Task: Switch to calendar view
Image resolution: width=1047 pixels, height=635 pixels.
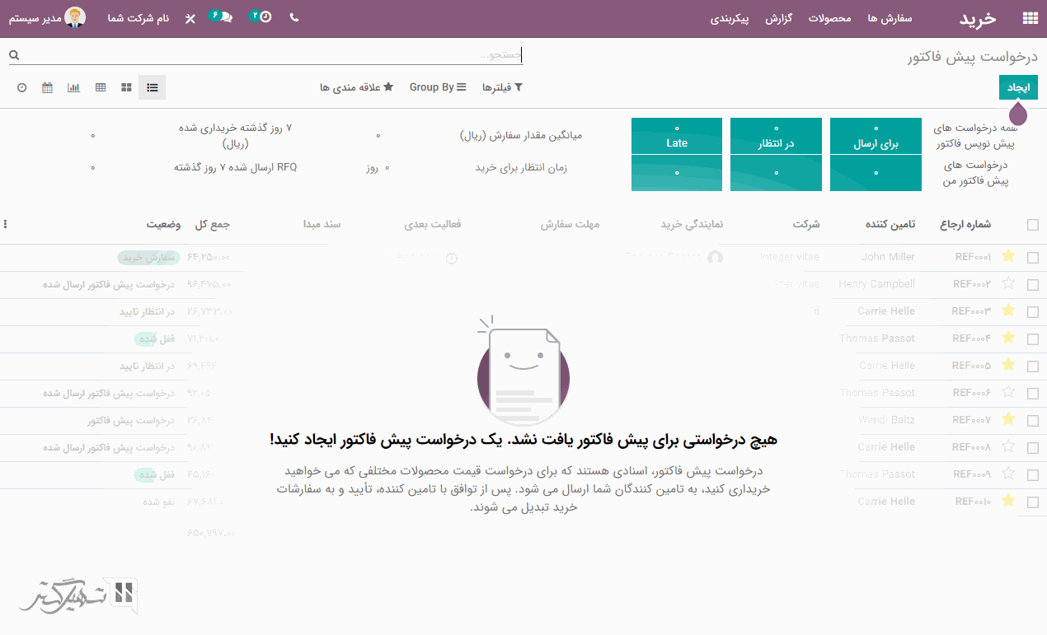Action: pos(47,87)
